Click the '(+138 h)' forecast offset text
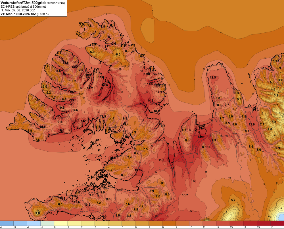Image resolution: width=284 pixels, height=229 pixels. (43, 14)
